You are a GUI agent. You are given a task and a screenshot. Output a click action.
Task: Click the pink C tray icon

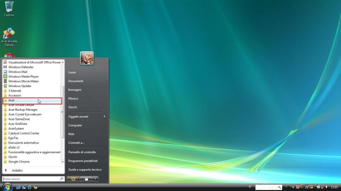[x=298, y=187]
